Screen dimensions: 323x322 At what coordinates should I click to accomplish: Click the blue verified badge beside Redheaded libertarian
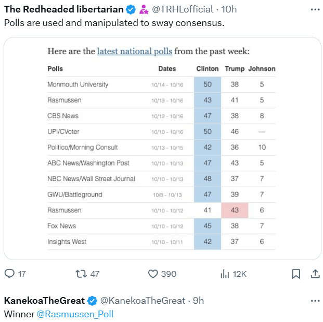click(131, 9)
